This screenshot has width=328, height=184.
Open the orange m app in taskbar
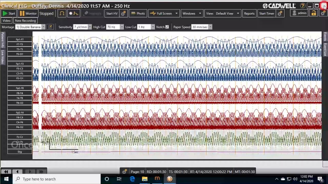(x=157, y=179)
